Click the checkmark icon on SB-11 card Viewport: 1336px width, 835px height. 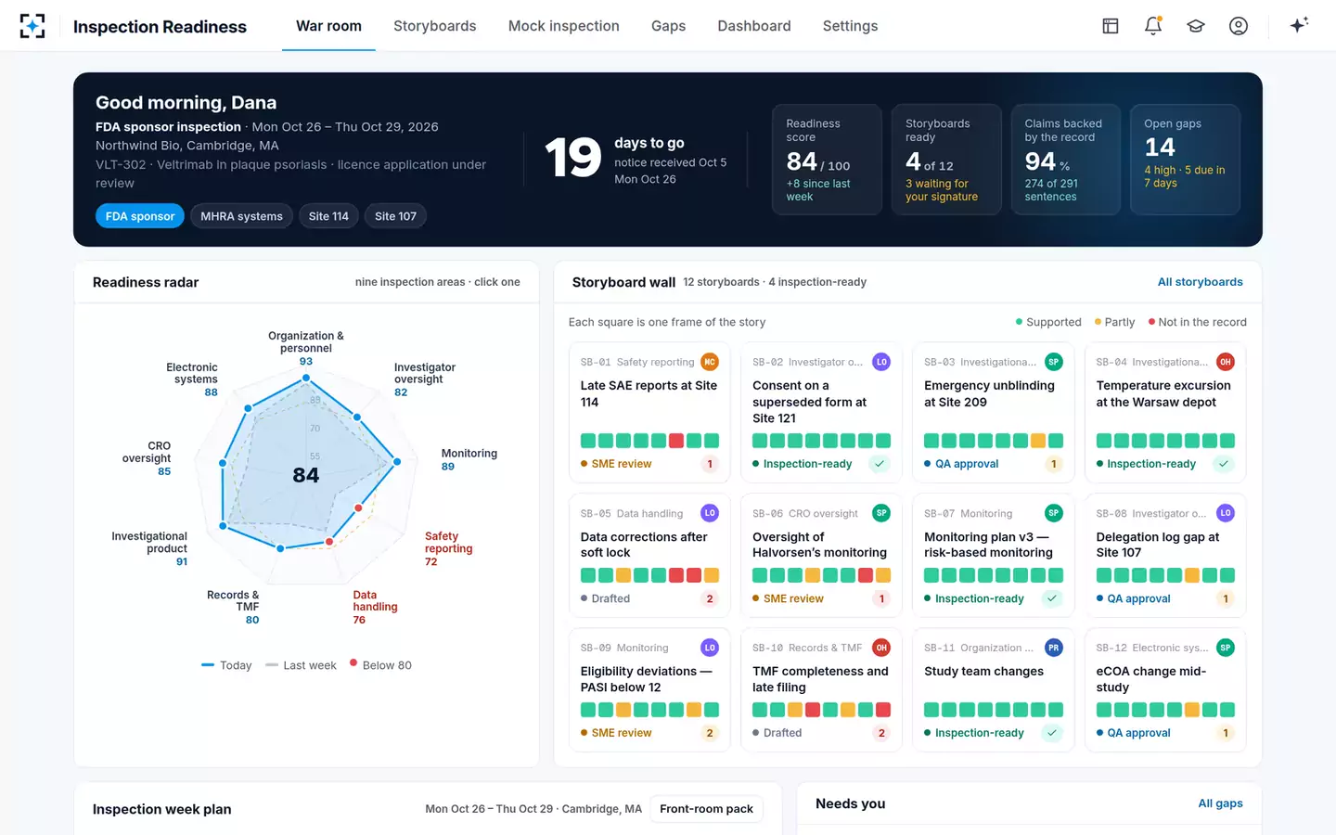1052,733
